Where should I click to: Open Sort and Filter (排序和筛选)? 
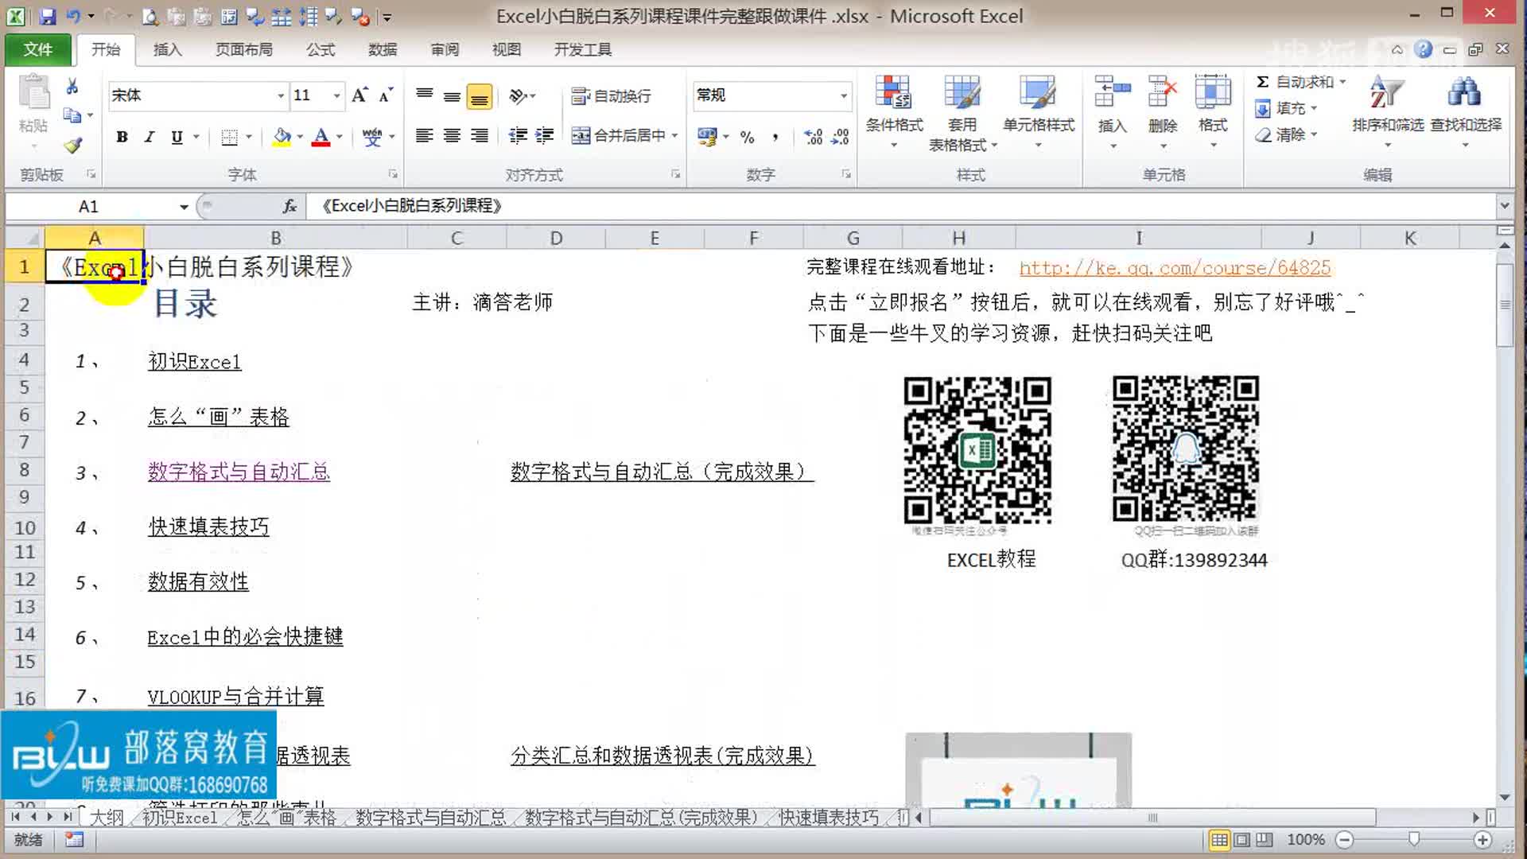pyautogui.click(x=1387, y=111)
